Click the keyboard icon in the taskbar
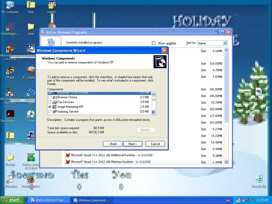 (x=228, y=200)
